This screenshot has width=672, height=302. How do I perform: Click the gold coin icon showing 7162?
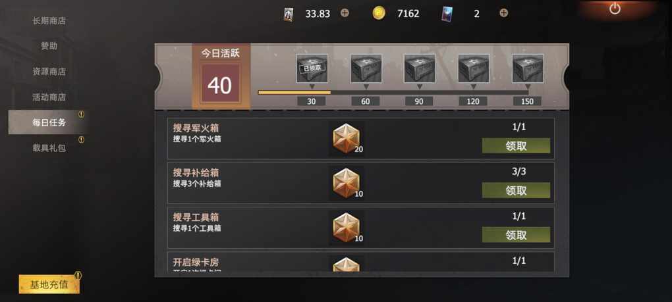[378, 13]
